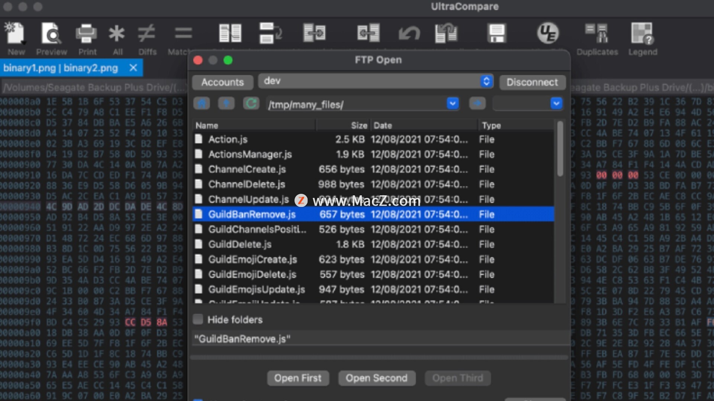This screenshot has height=401, width=714.
Task: Click the Duplicates toolbar icon
Action: 597,33
